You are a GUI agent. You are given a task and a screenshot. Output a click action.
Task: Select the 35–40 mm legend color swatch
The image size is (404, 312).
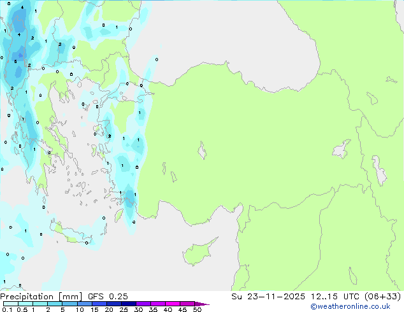tap(157, 304)
